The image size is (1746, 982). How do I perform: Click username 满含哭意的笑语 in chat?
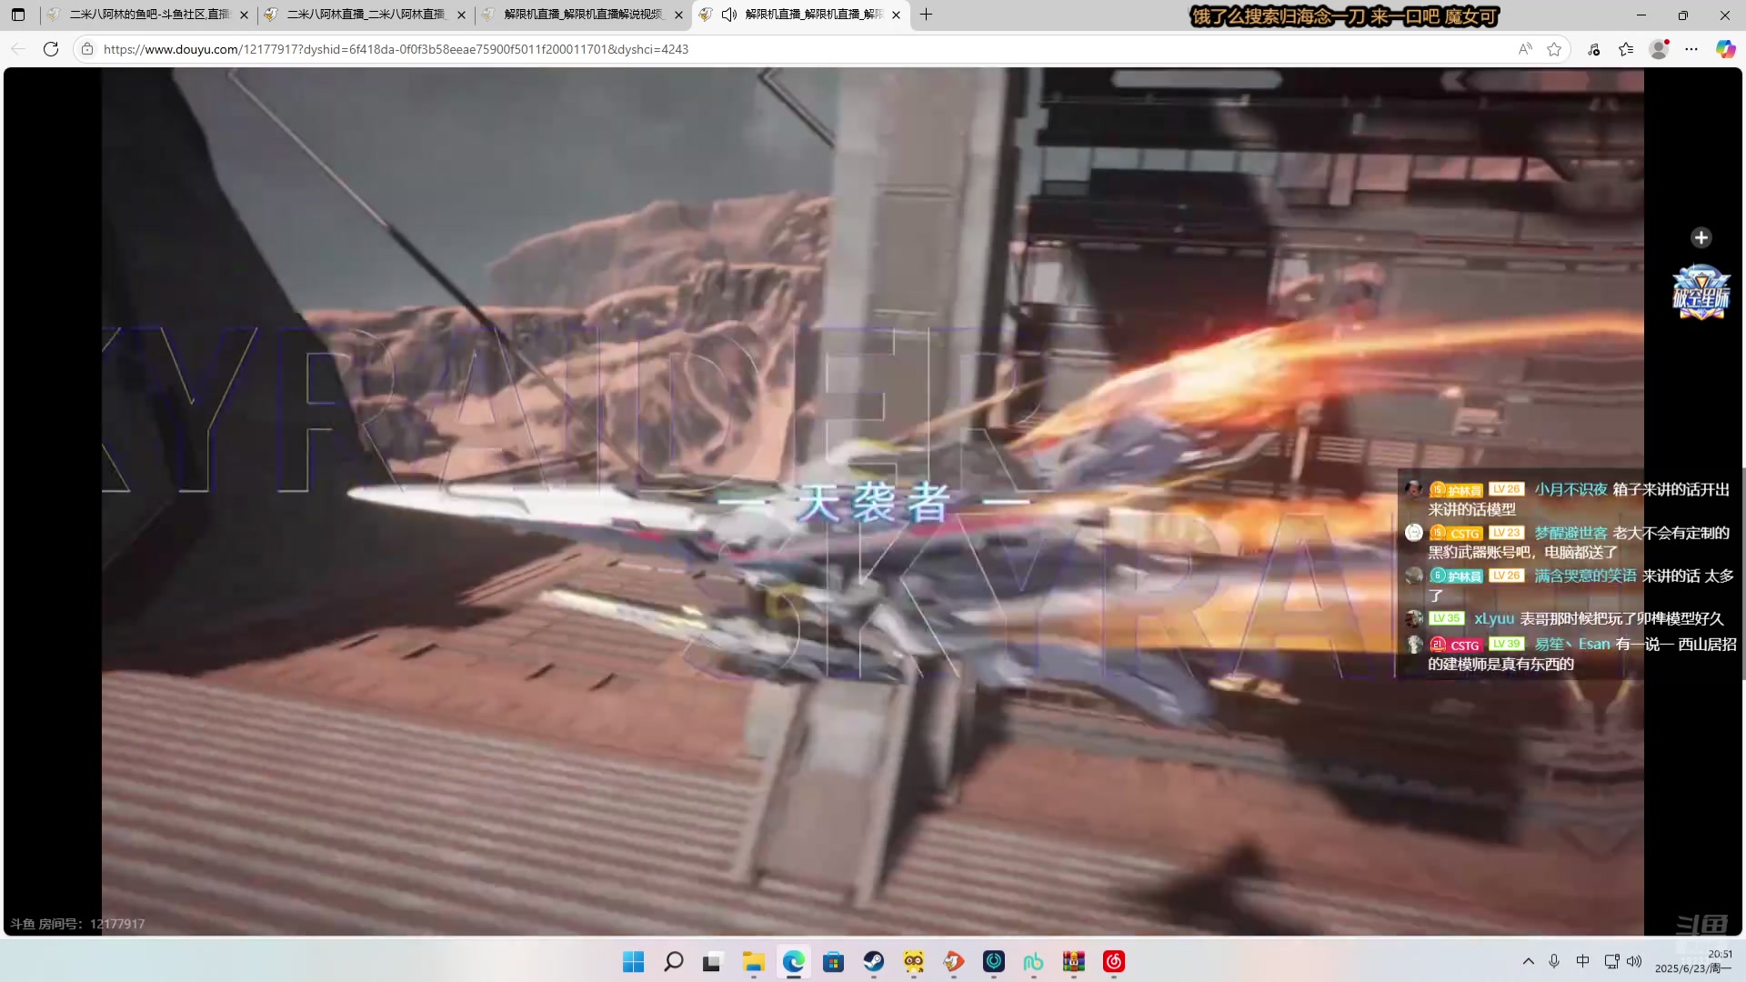coord(1585,576)
